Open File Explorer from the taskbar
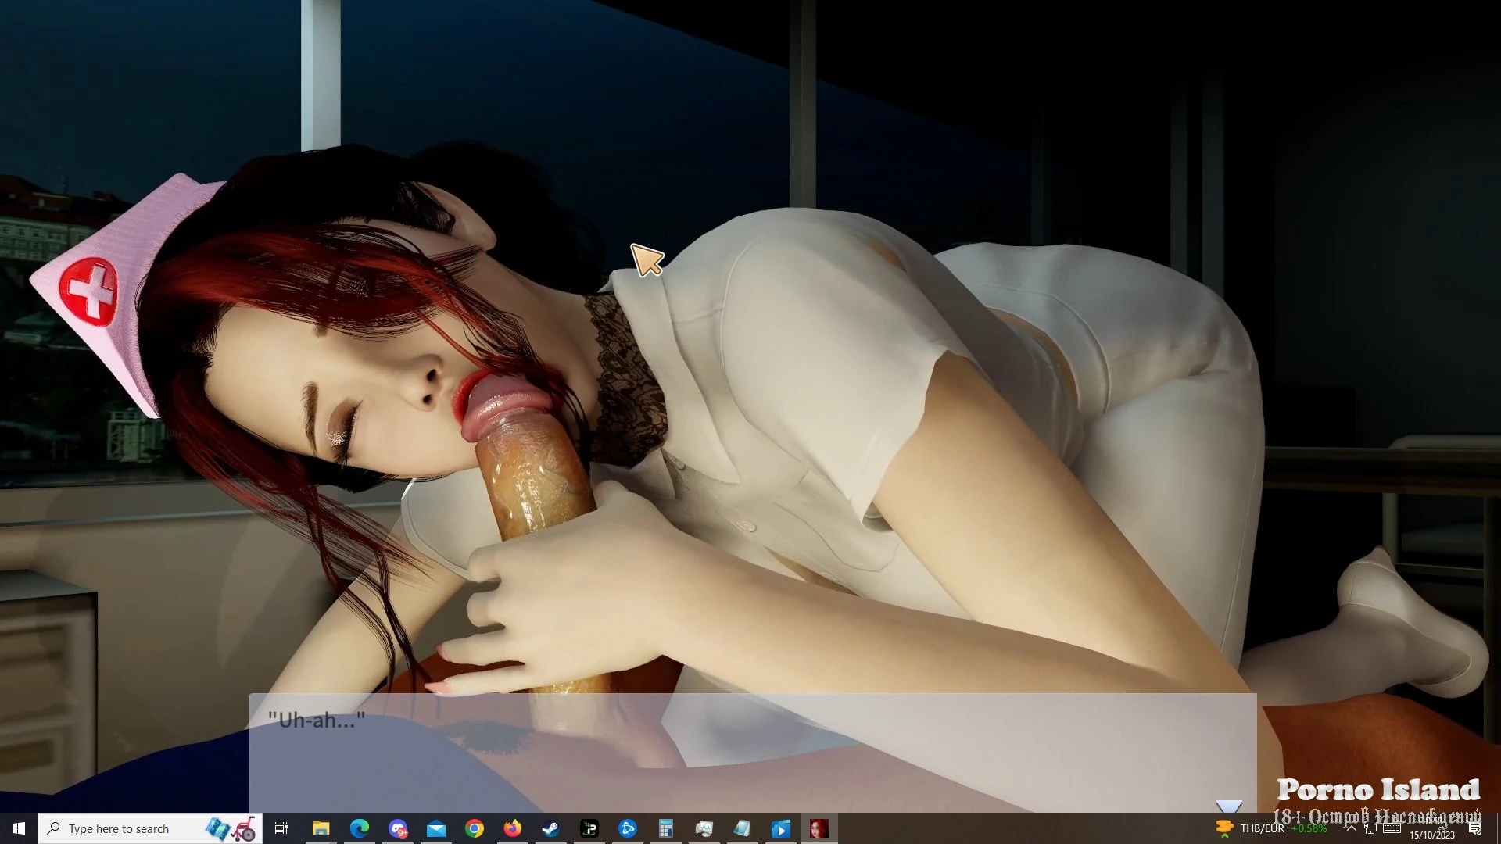The width and height of the screenshot is (1501, 844). 321,828
